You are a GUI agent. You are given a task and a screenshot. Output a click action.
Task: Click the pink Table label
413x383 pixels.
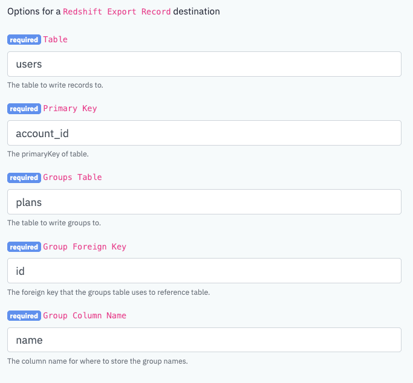[x=55, y=39]
